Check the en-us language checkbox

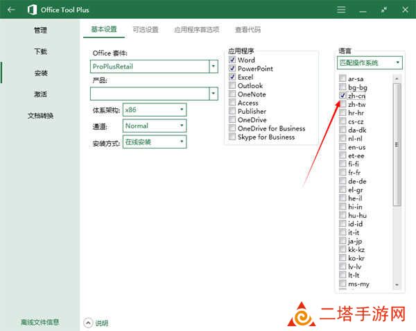tap(343, 147)
